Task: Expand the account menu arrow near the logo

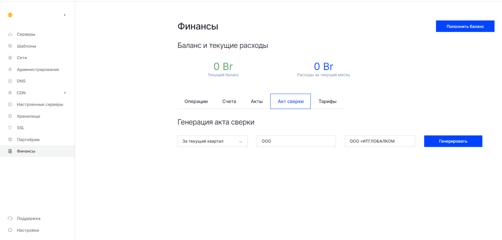Action: (x=65, y=15)
